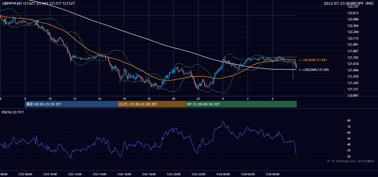Click the 7/23 16:00 time axis label
Screen dimensions: 378x177
tap(124, 174)
